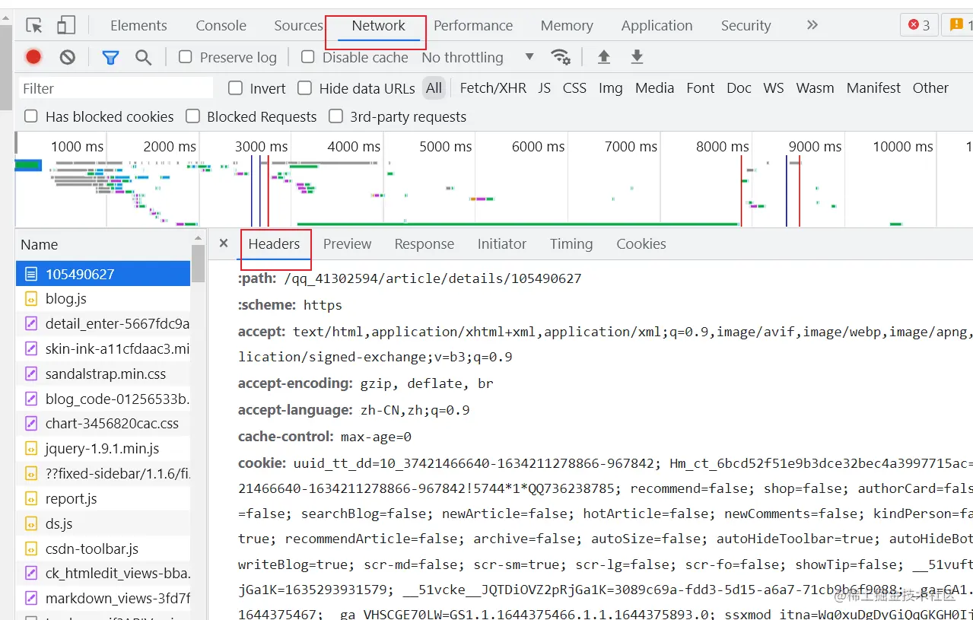
Task: Switch to the Elements panel tab
Action: (138, 25)
